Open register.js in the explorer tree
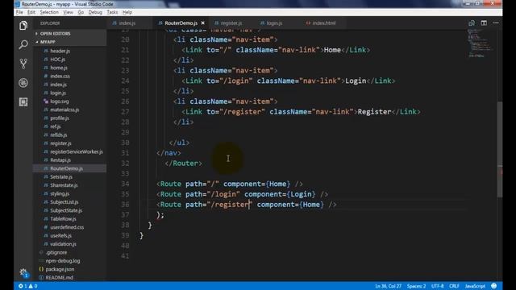This screenshot has width=516, height=290. [x=60, y=143]
